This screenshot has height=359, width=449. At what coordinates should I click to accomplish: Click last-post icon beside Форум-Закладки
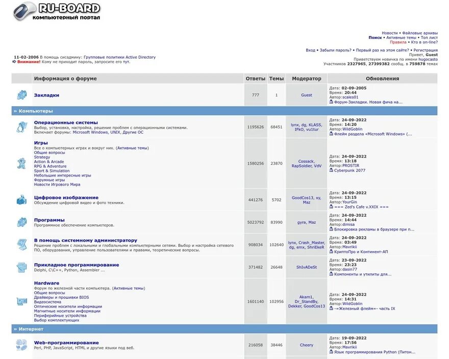coord(331,101)
